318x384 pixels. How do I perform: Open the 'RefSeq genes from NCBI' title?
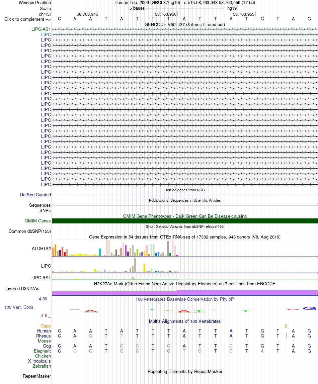click(185, 190)
